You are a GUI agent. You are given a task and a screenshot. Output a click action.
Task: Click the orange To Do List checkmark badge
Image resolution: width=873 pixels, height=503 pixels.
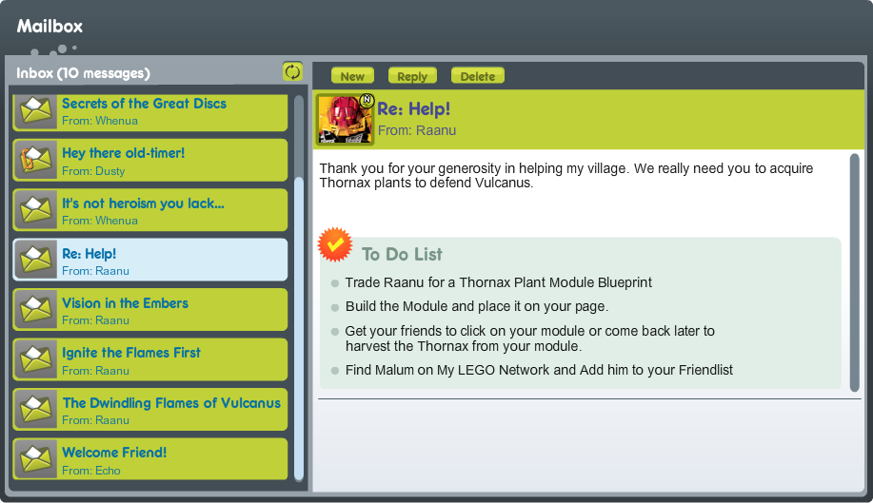[x=334, y=244]
